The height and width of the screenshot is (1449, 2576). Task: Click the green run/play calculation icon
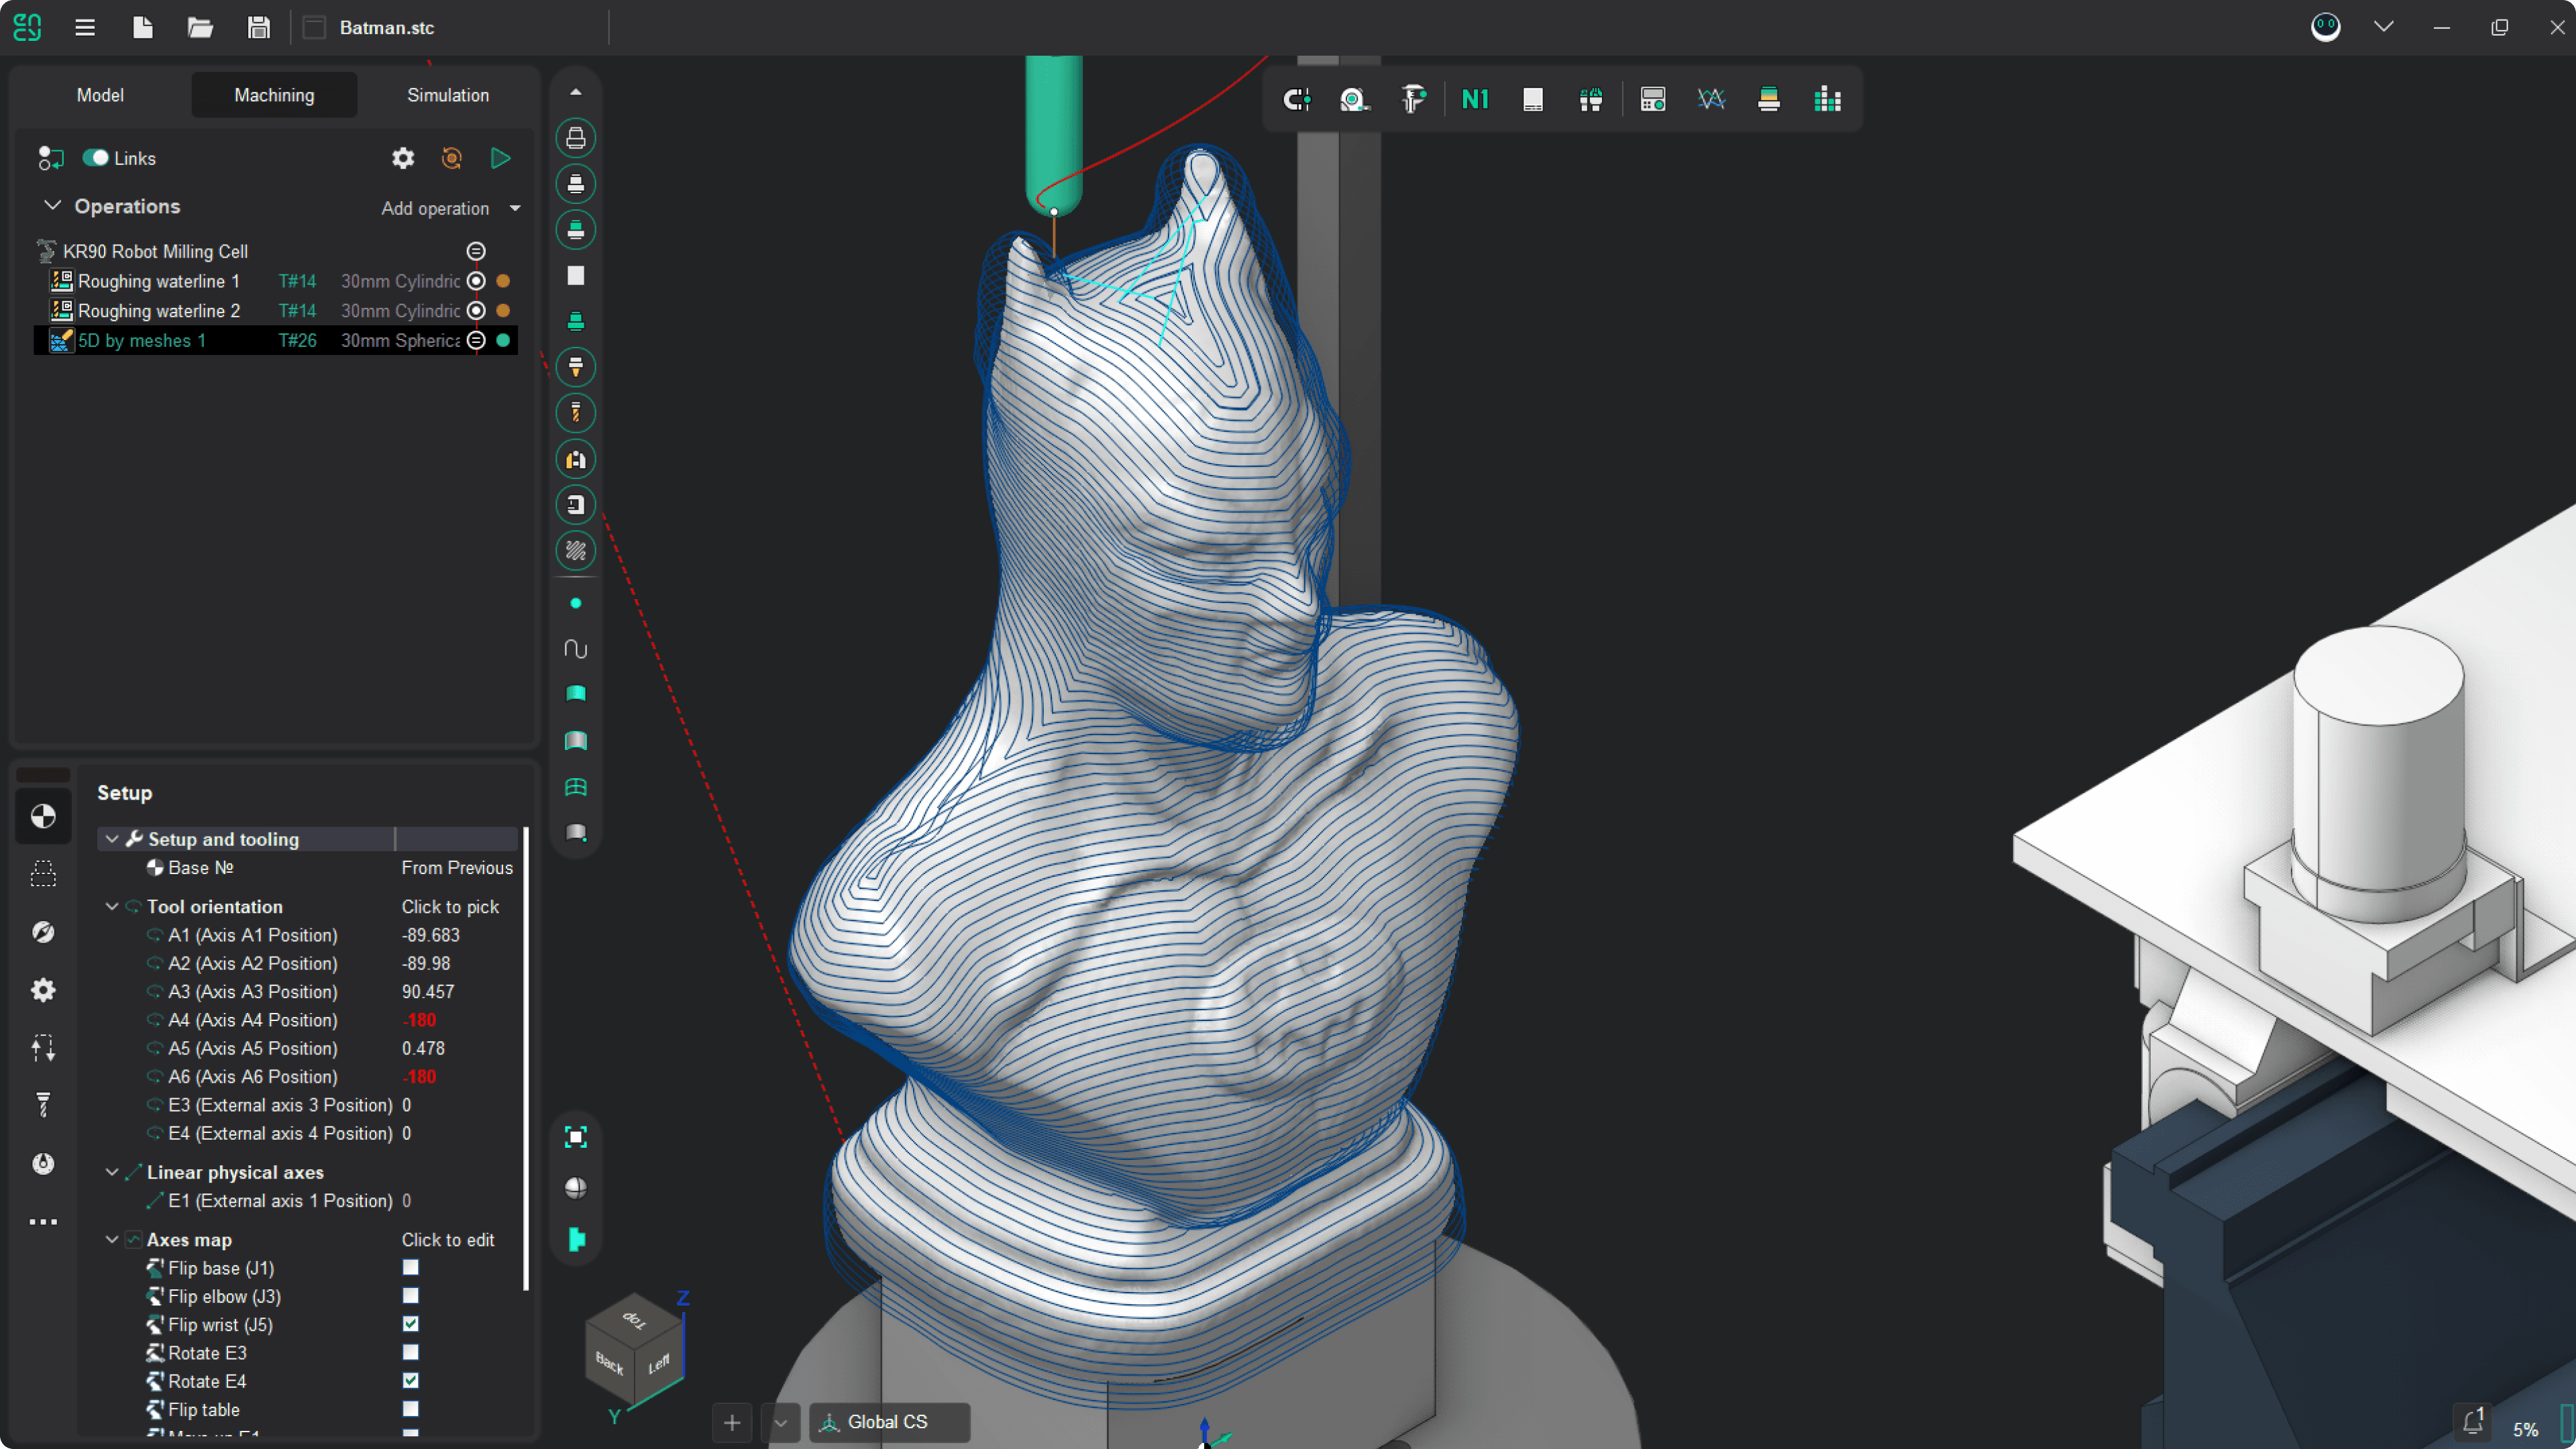tap(501, 158)
